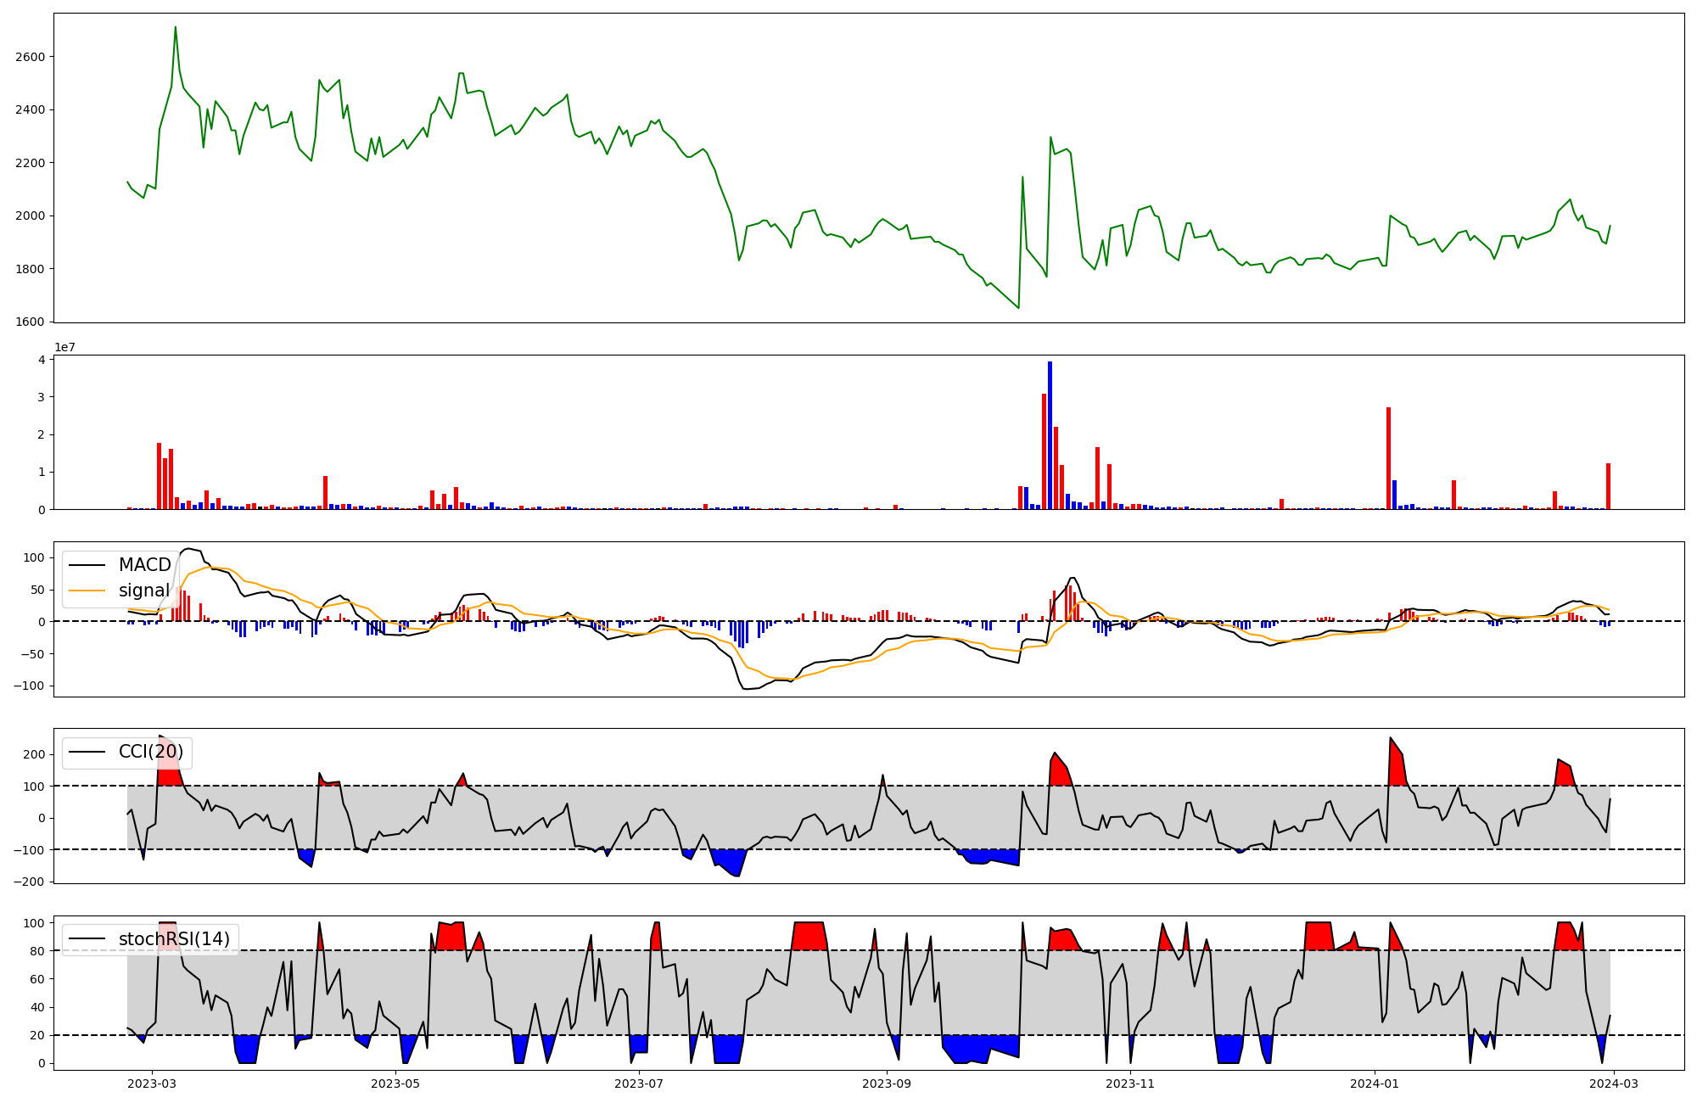Click the 1600 price axis label

click(30, 322)
